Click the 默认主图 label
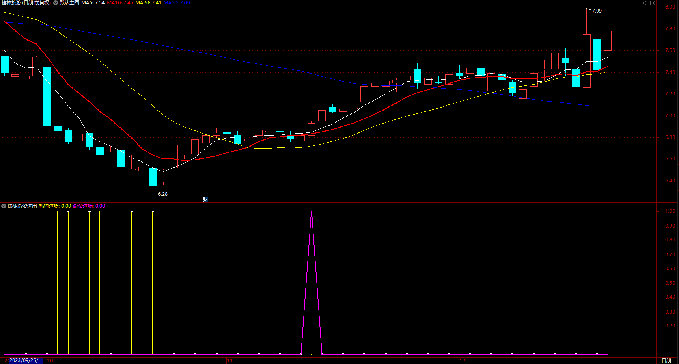The width and height of the screenshot is (679, 364). 69,3
